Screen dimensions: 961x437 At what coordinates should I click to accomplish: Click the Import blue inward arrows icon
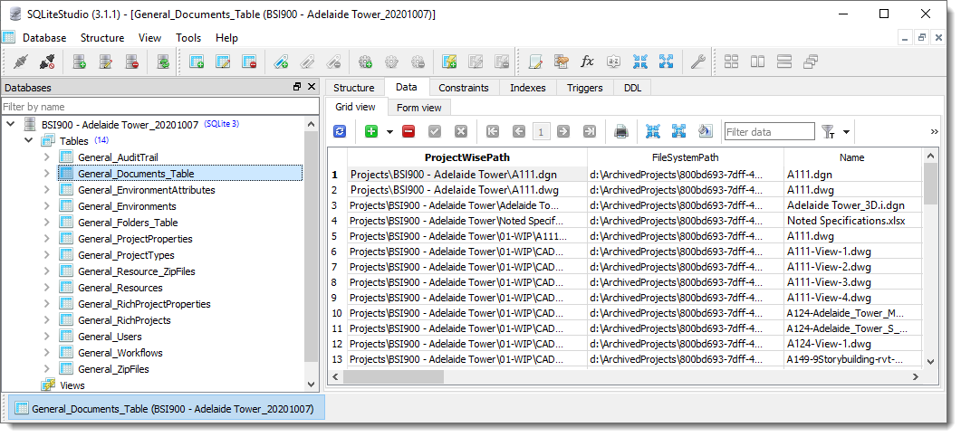tap(639, 62)
